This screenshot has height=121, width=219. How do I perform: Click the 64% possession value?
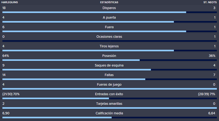coord(6,56)
